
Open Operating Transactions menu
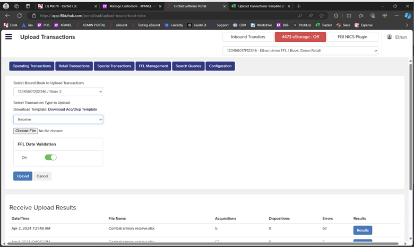click(32, 66)
